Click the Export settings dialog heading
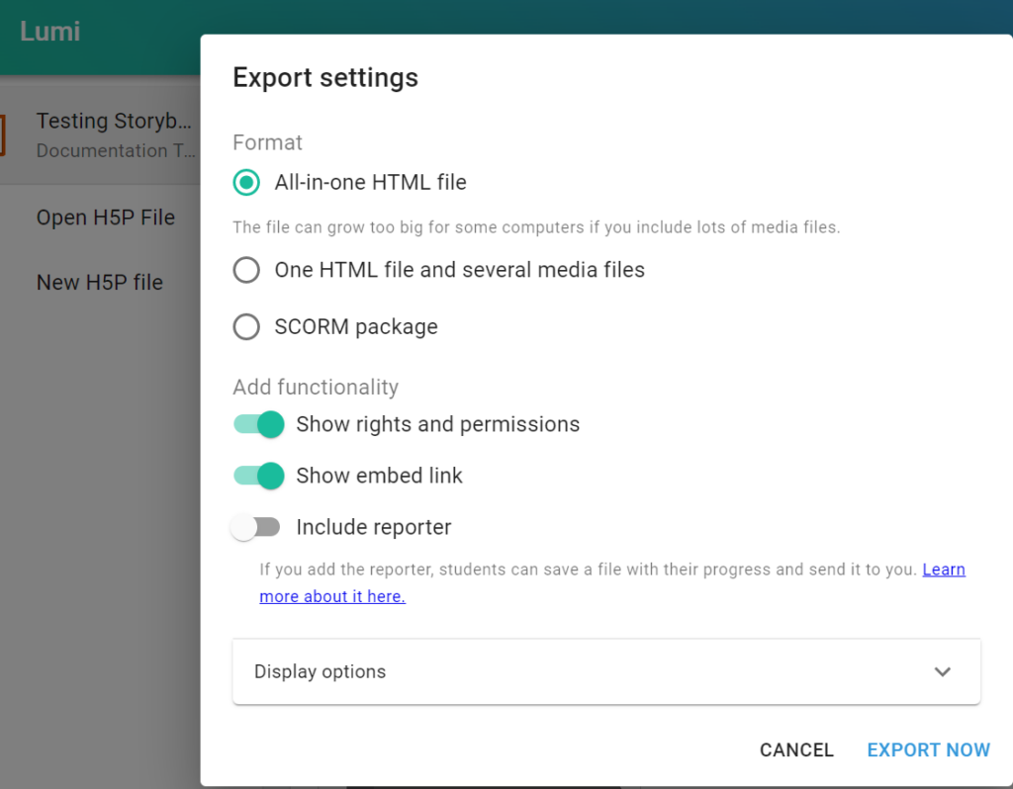1013x789 pixels. [325, 78]
